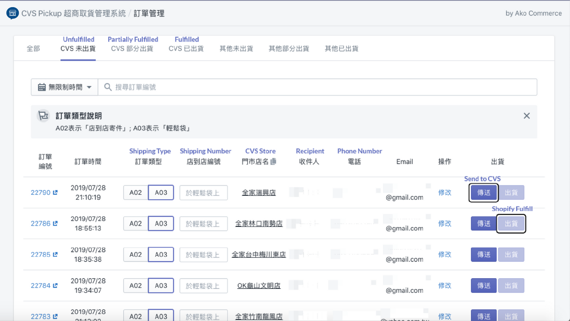Click the CVS Pickup app logo icon
Image resolution: width=570 pixels, height=321 pixels.
[x=12, y=13]
